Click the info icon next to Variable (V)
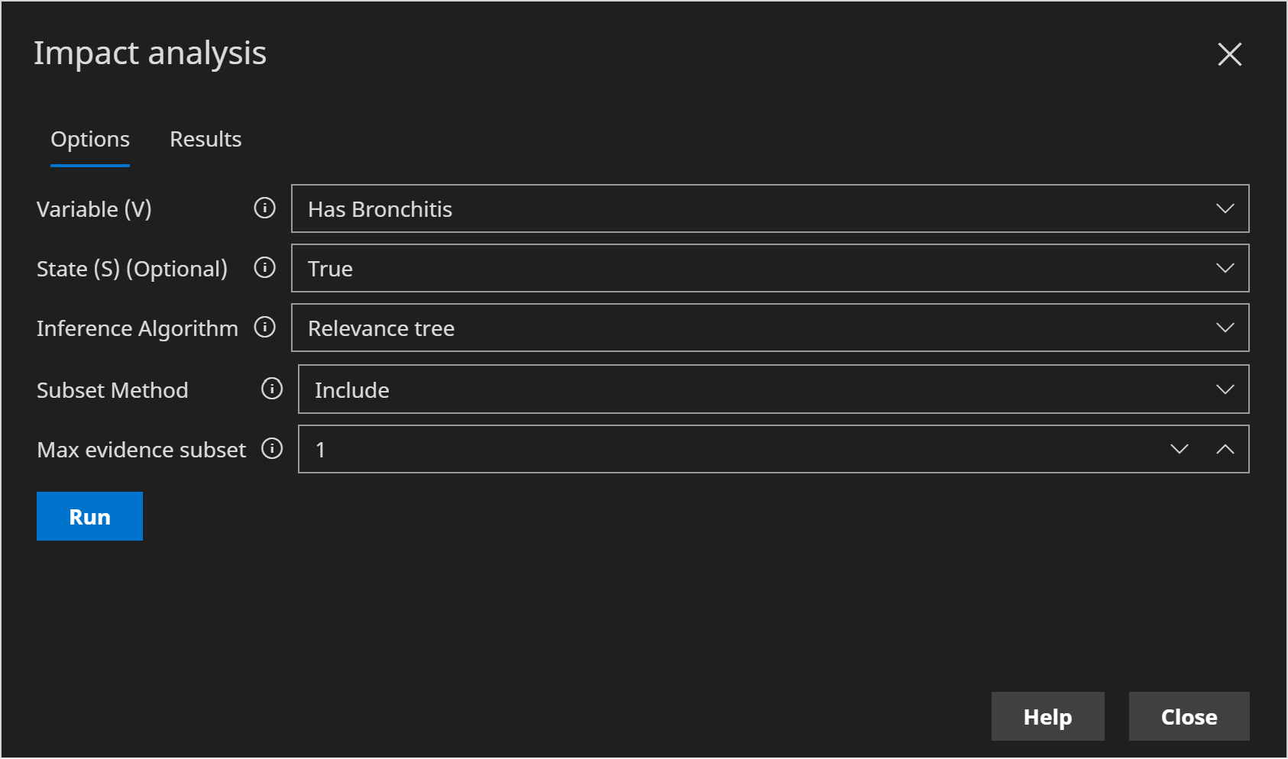The width and height of the screenshot is (1288, 759). point(264,208)
